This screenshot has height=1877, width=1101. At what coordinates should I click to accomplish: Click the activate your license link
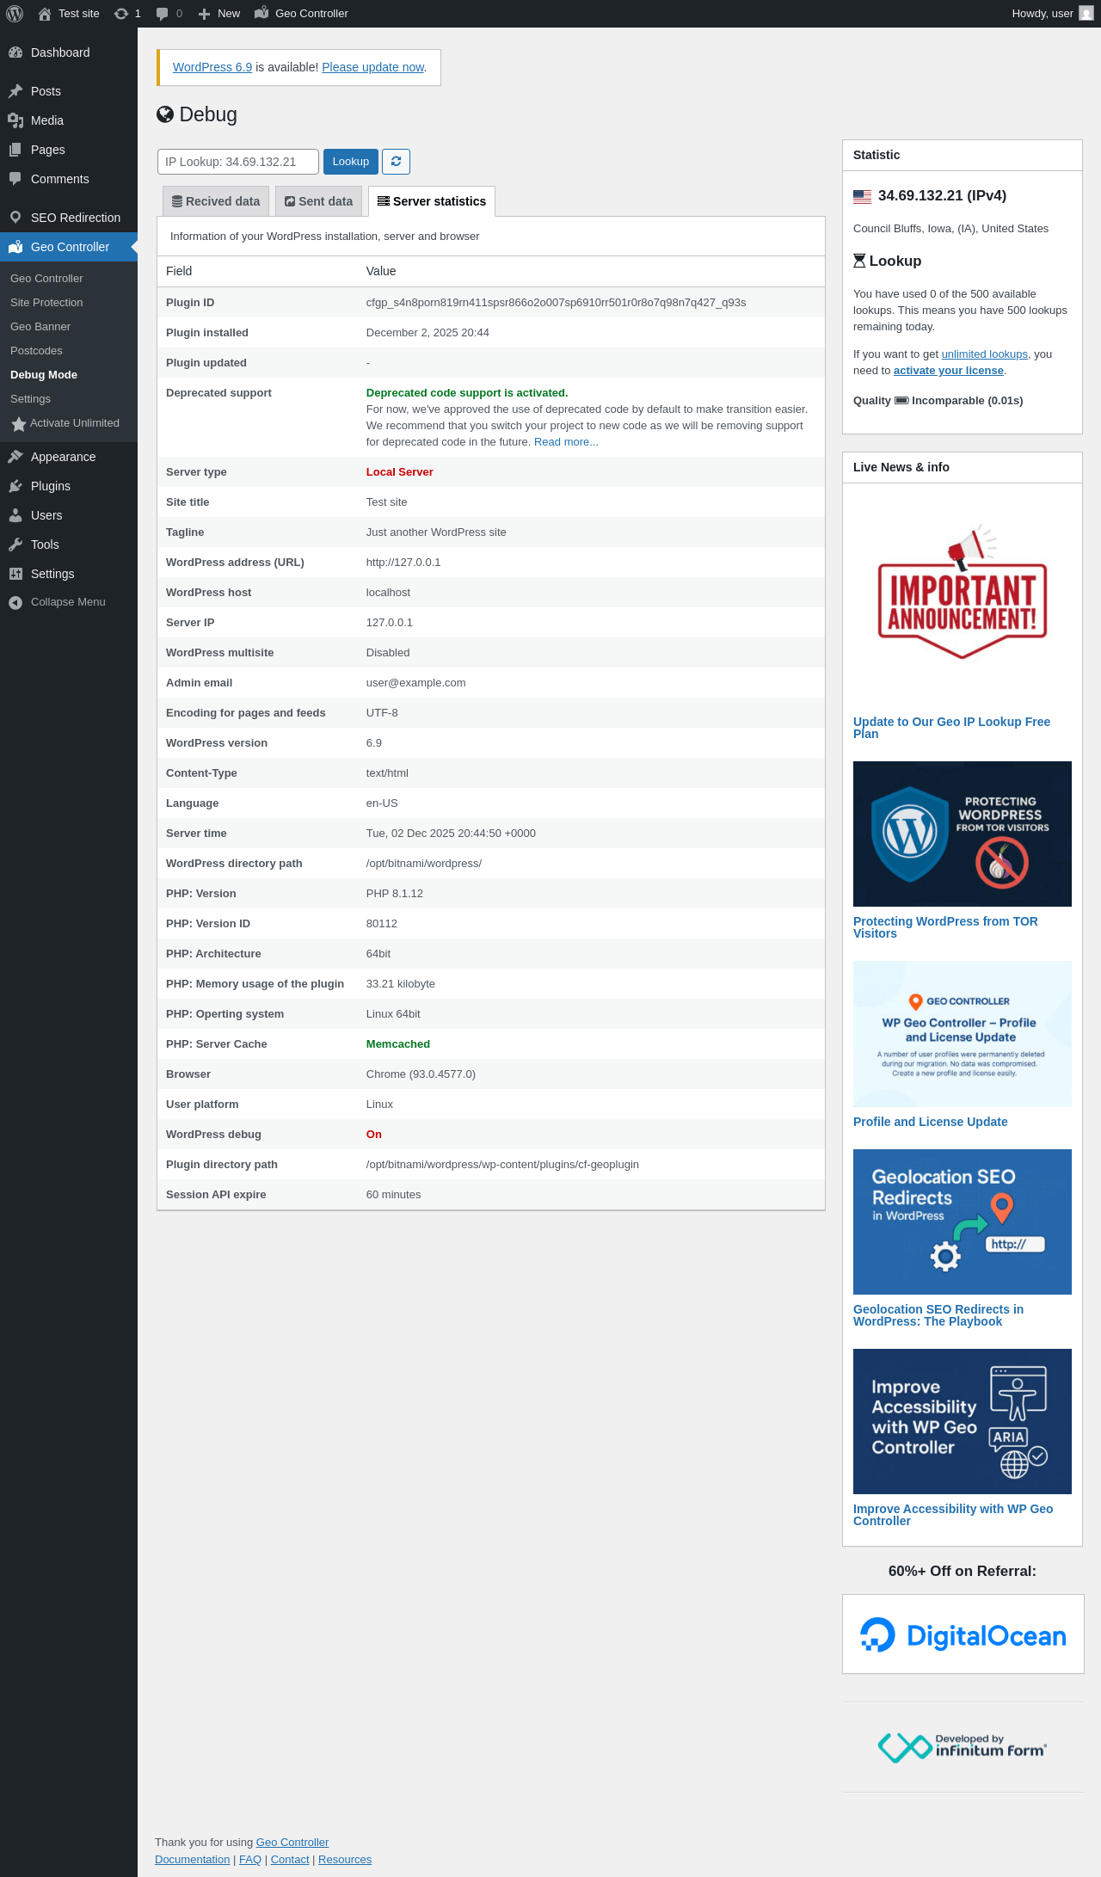(948, 371)
